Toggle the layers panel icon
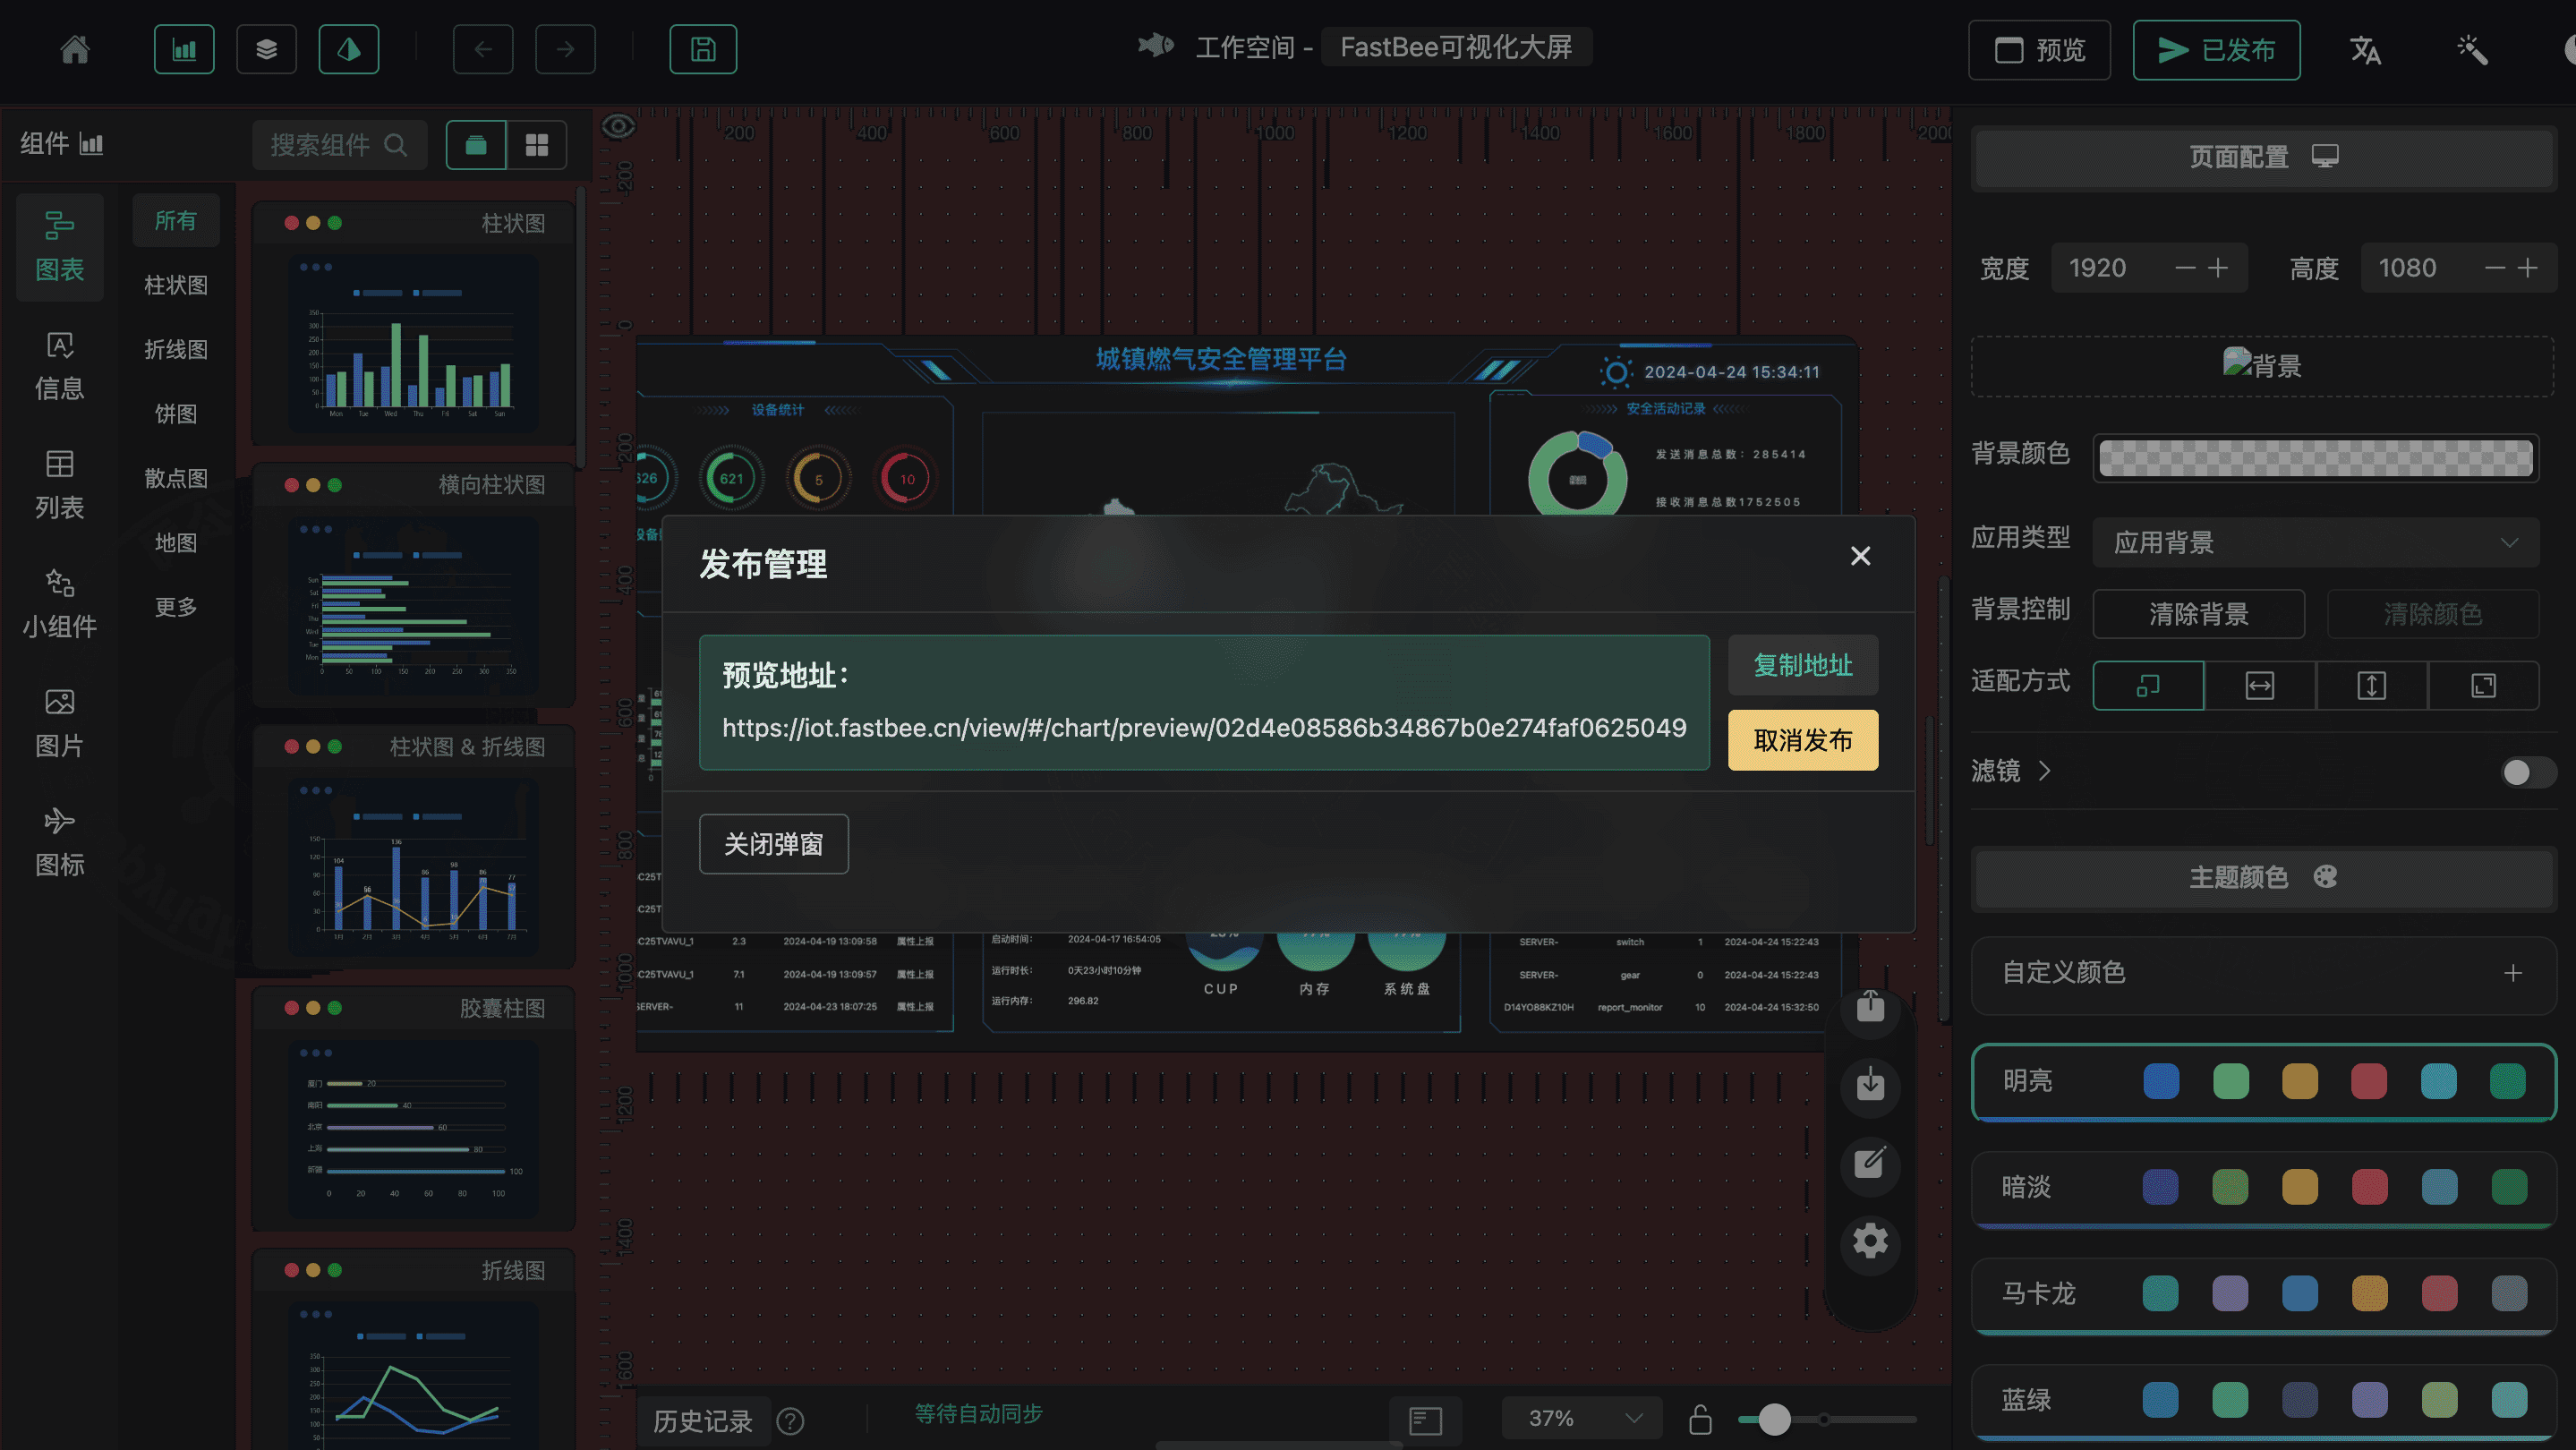This screenshot has height=1450, width=2576. (266, 49)
